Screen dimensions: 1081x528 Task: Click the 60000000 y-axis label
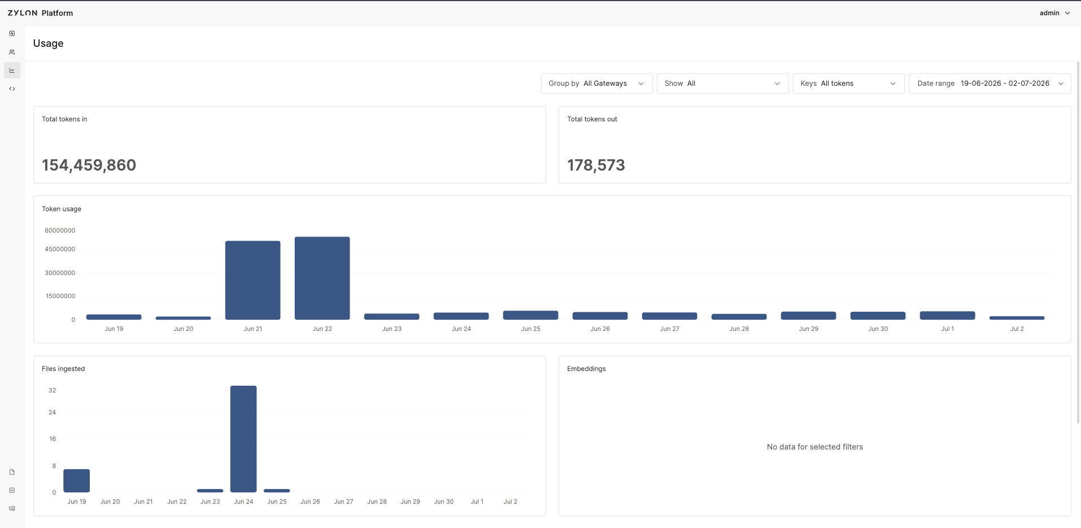[x=60, y=230]
